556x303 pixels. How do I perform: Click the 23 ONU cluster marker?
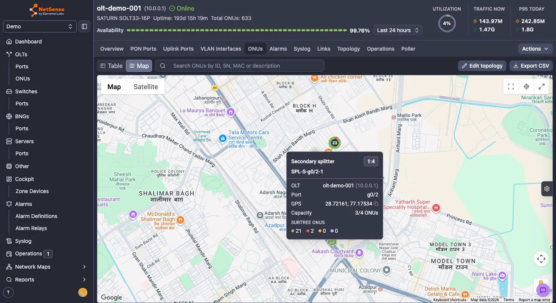334,143
